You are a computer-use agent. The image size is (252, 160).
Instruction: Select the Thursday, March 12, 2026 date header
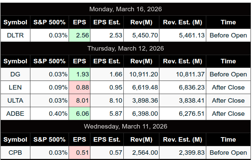[x=126, y=48]
